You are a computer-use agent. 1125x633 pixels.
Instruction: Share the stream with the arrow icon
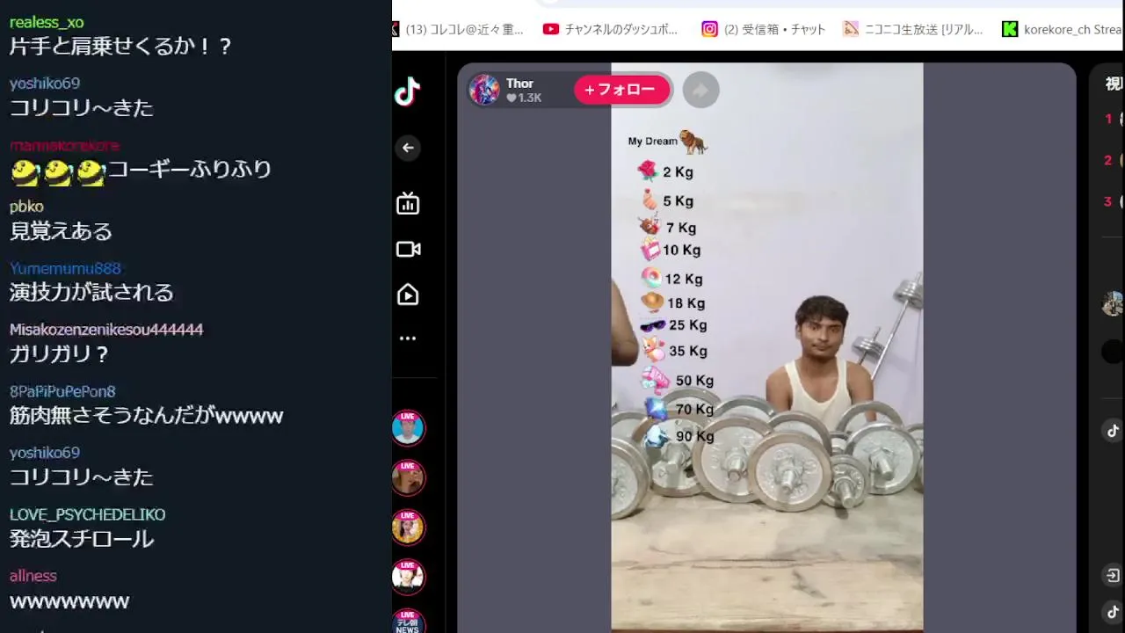click(700, 90)
